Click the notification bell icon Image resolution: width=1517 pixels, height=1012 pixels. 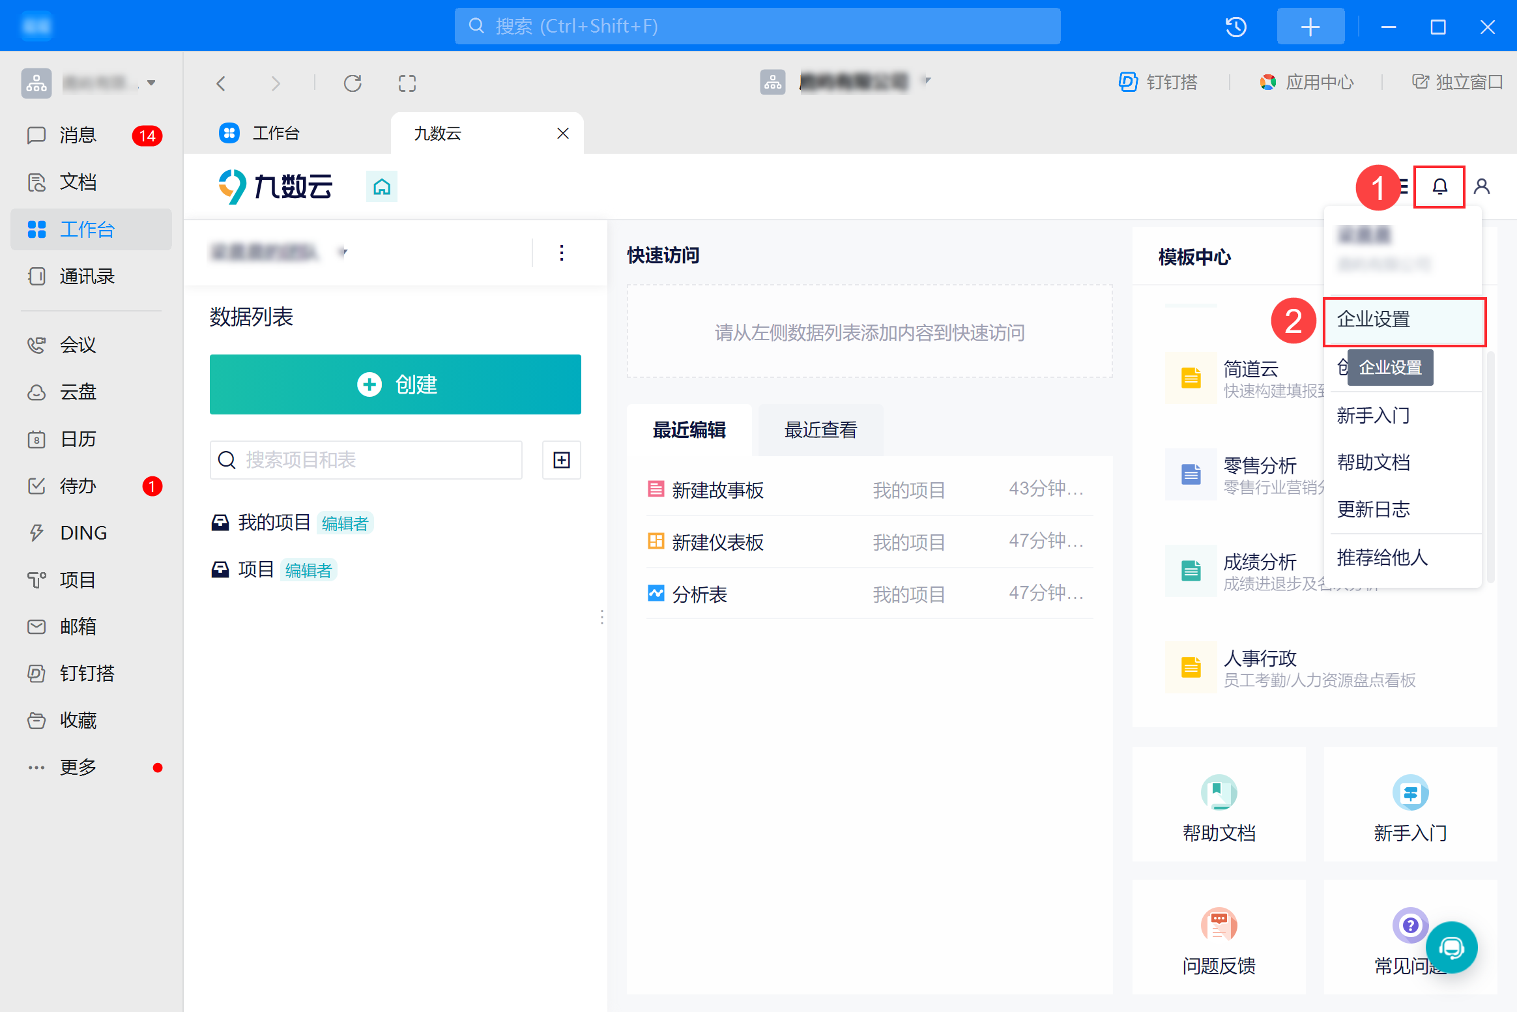[1439, 187]
